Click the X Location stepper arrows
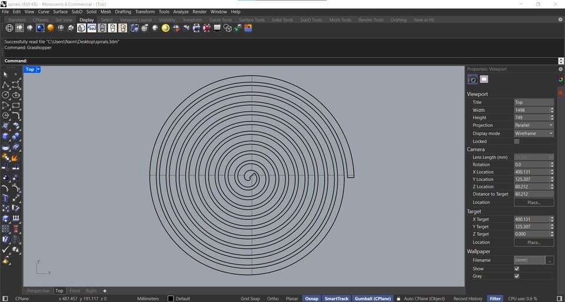This screenshot has width=565, height=302. point(551,172)
